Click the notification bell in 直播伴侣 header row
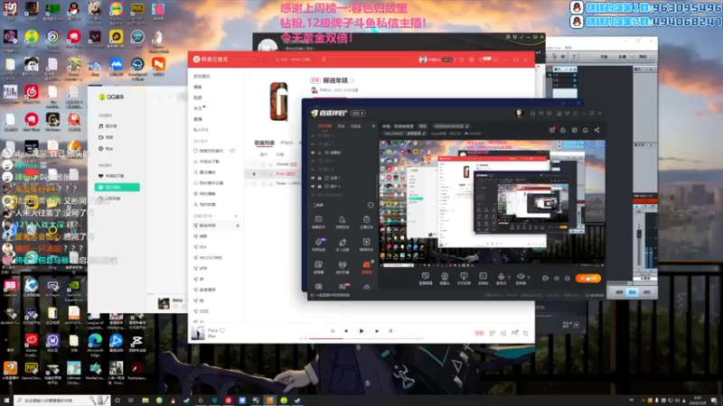This screenshot has height=406, width=723. (x=586, y=130)
